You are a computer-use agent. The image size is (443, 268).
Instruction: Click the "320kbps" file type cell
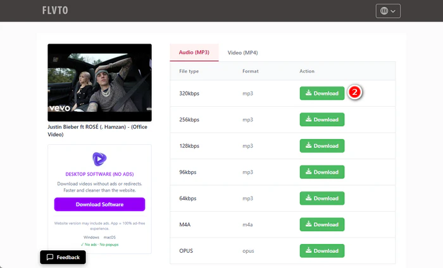coord(189,94)
